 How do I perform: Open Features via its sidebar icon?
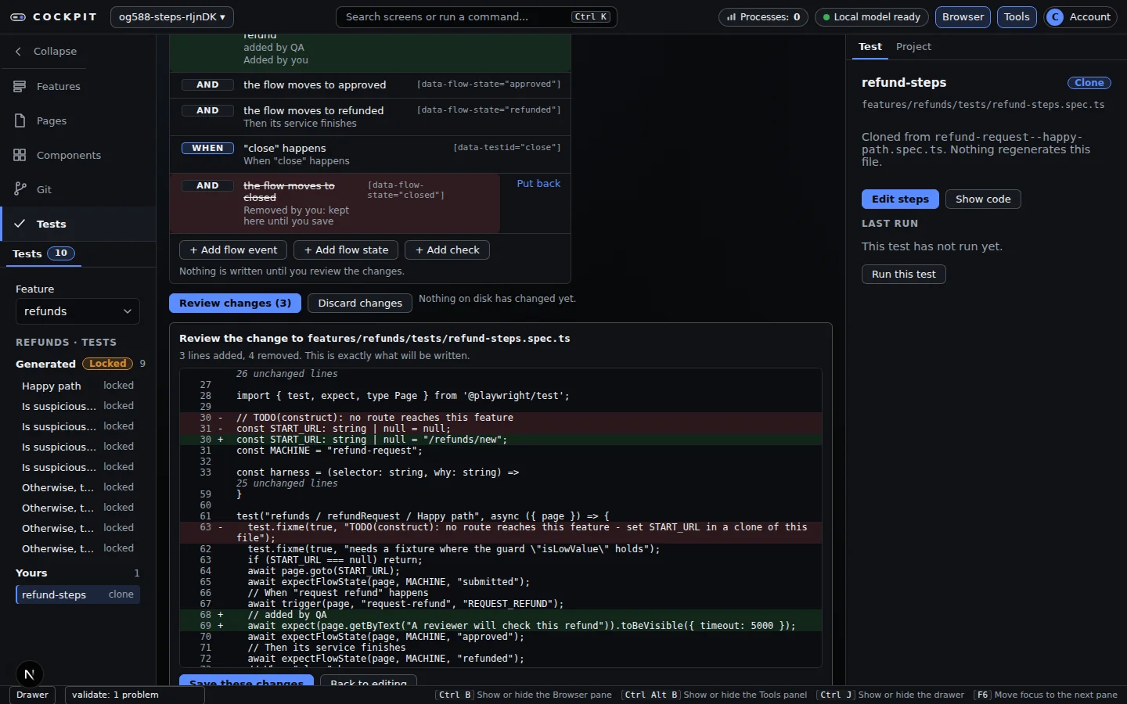(x=20, y=86)
